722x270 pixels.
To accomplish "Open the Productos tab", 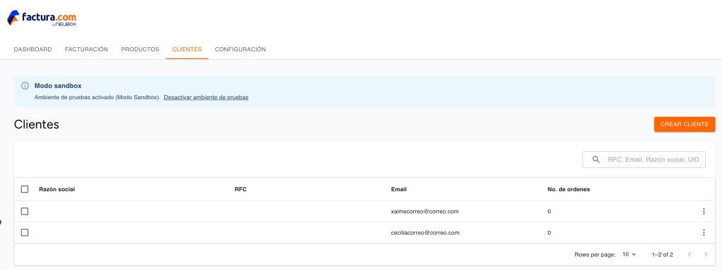I will pos(140,49).
